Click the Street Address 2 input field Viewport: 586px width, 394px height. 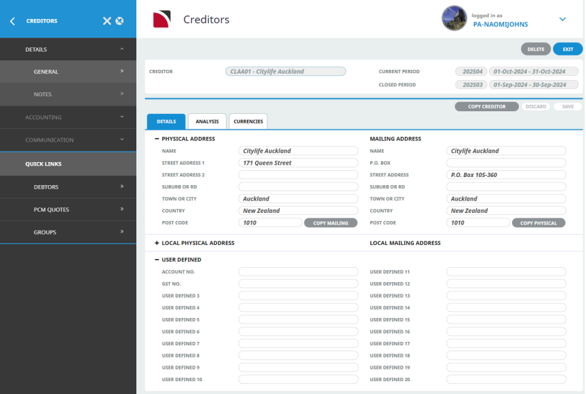(298, 175)
